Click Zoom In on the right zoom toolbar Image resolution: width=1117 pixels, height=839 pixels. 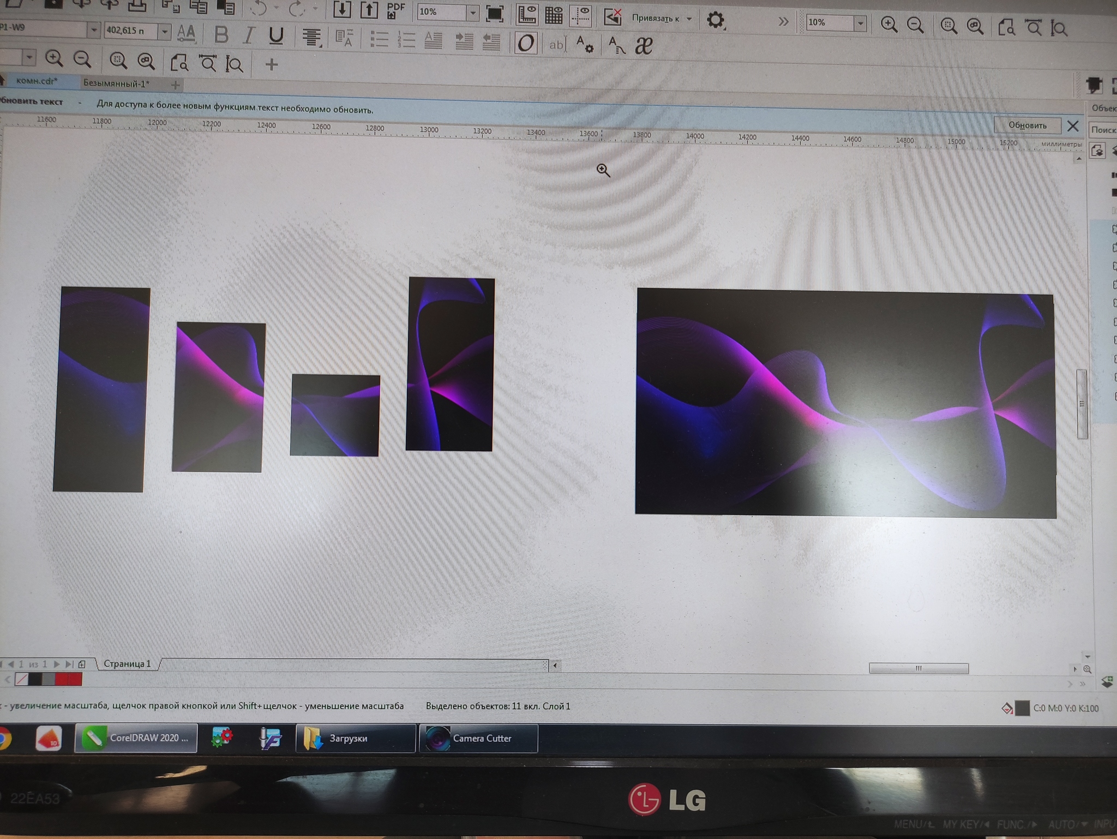889,25
